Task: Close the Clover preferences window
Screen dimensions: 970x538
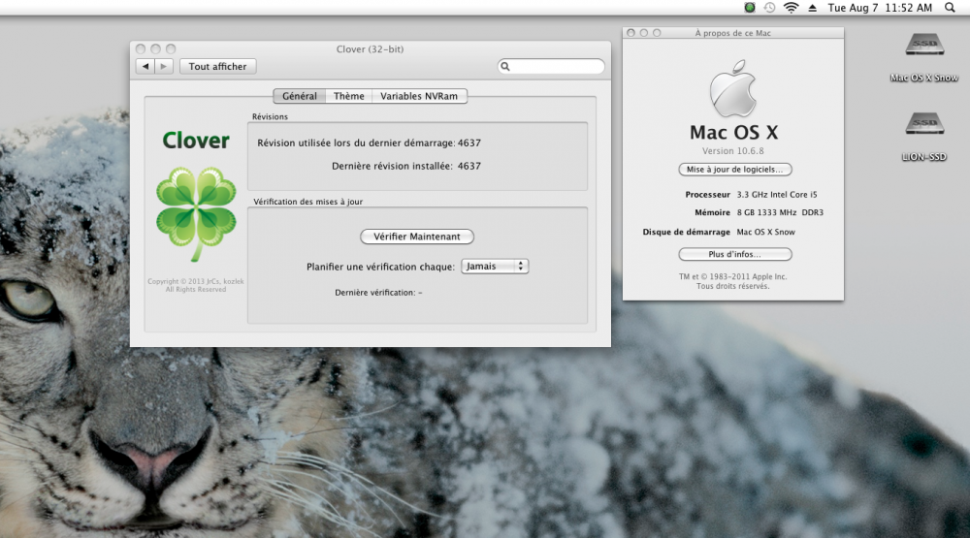Action: [x=141, y=48]
